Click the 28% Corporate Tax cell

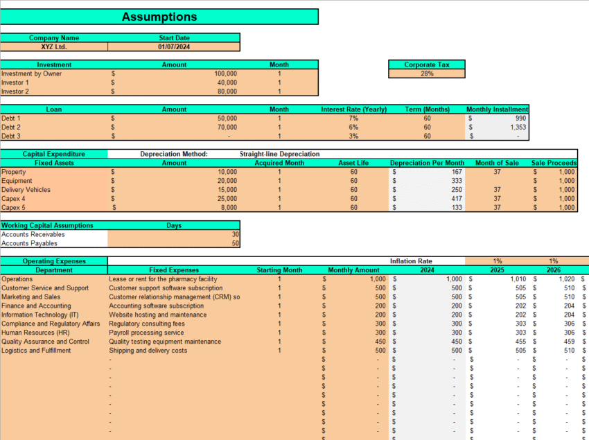coord(427,73)
